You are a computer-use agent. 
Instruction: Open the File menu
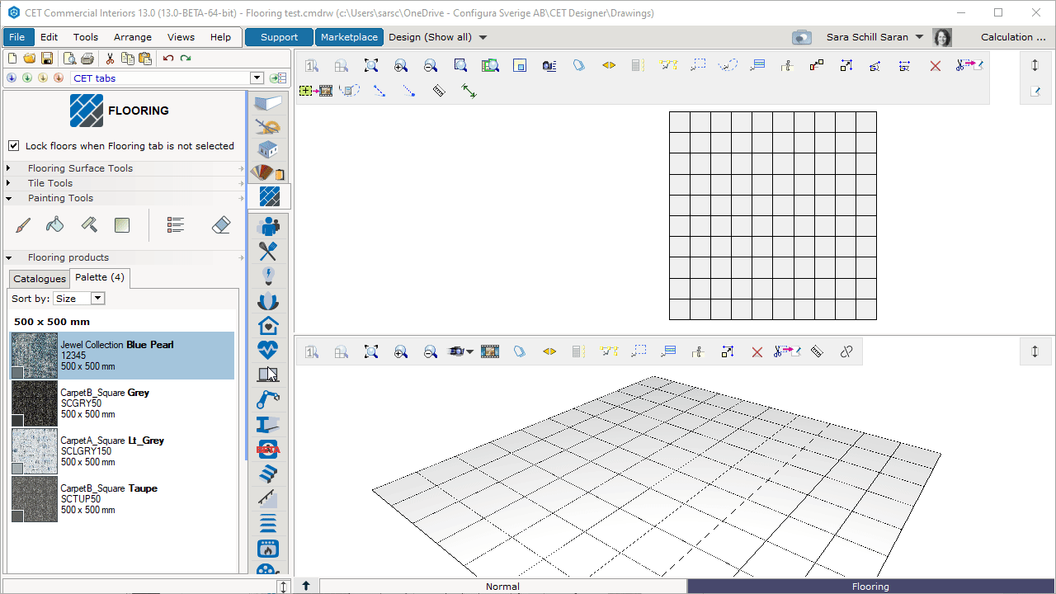point(17,37)
